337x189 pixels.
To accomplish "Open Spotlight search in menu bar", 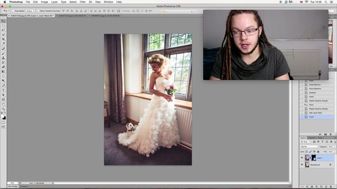I will (326, 2).
